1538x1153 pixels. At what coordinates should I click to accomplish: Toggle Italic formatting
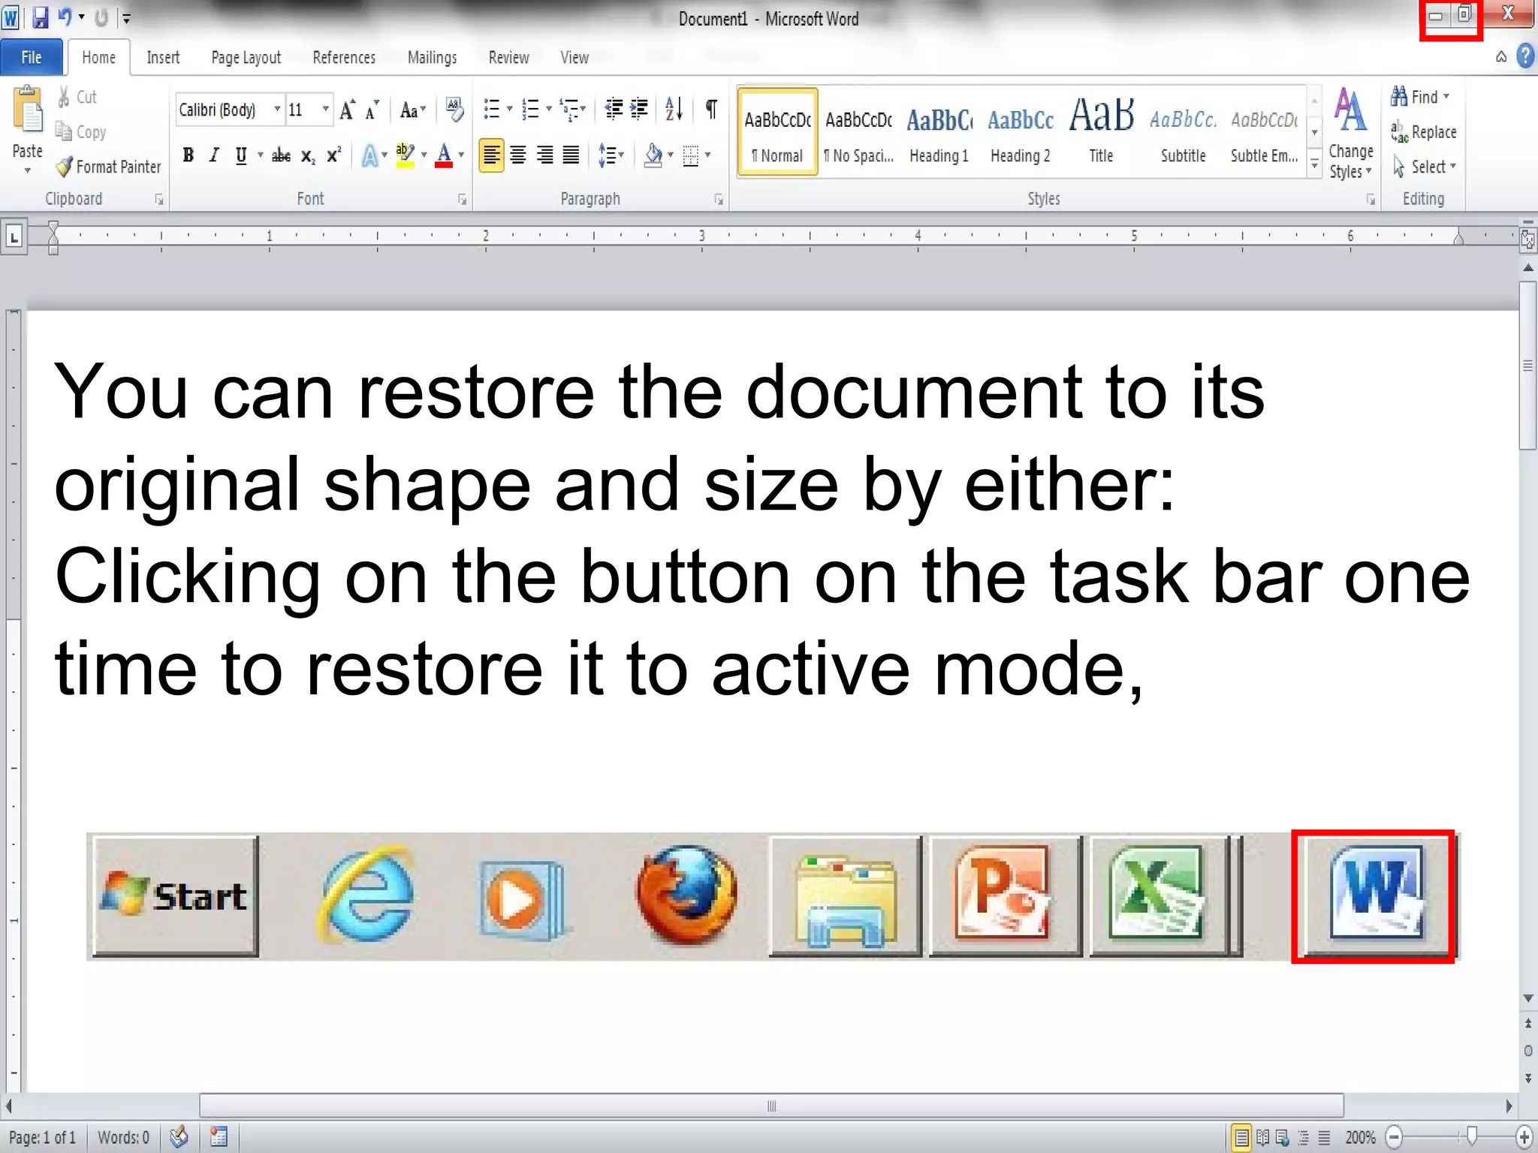(215, 155)
